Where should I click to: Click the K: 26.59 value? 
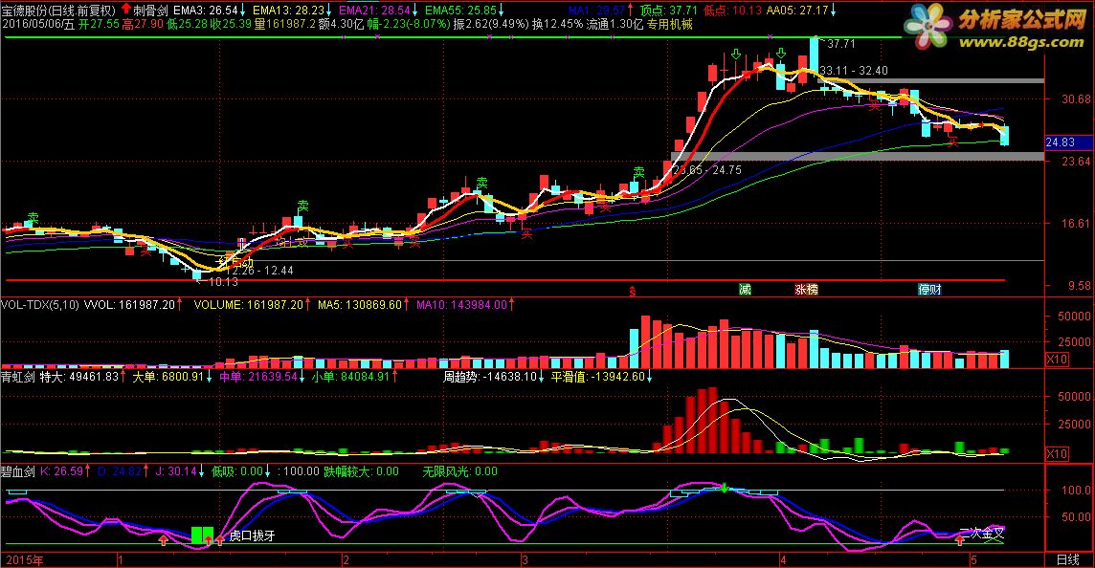[x=61, y=471]
